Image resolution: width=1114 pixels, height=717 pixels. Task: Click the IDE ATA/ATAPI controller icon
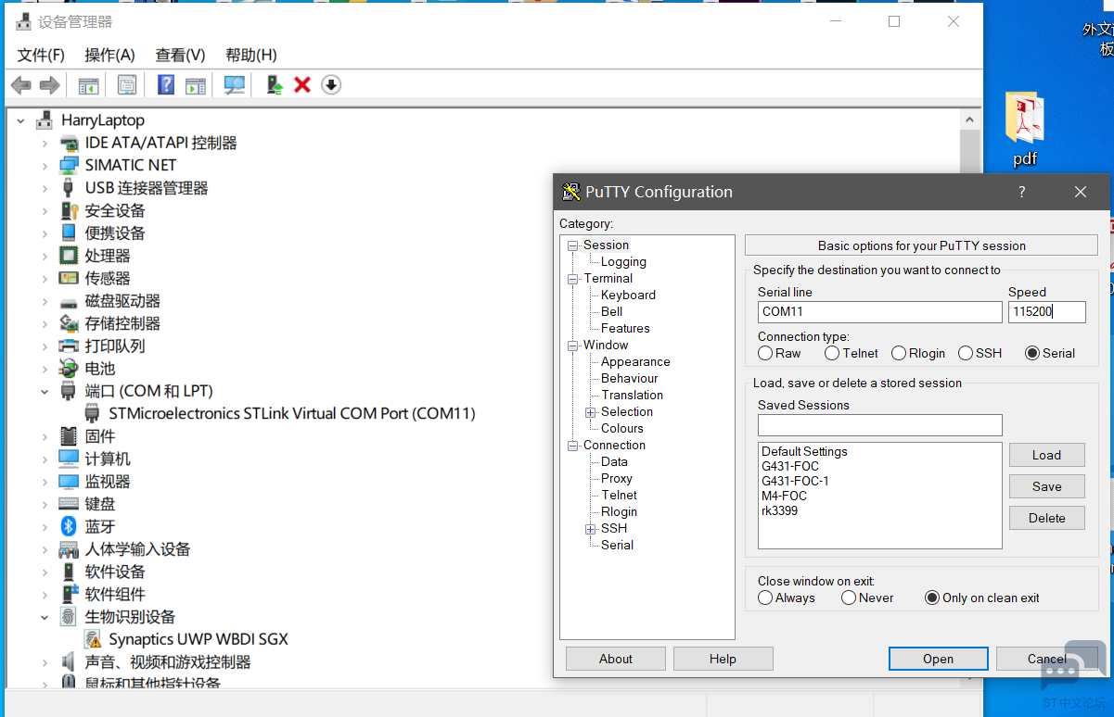69,143
